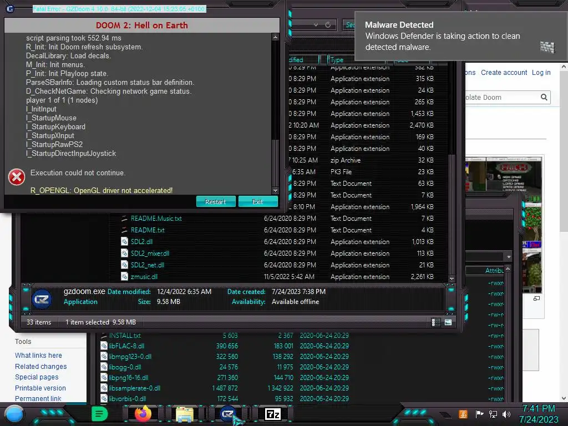Image resolution: width=568 pixels, height=426 pixels.
Task: Open Related changes wiki link
Action: (x=41, y=366)
